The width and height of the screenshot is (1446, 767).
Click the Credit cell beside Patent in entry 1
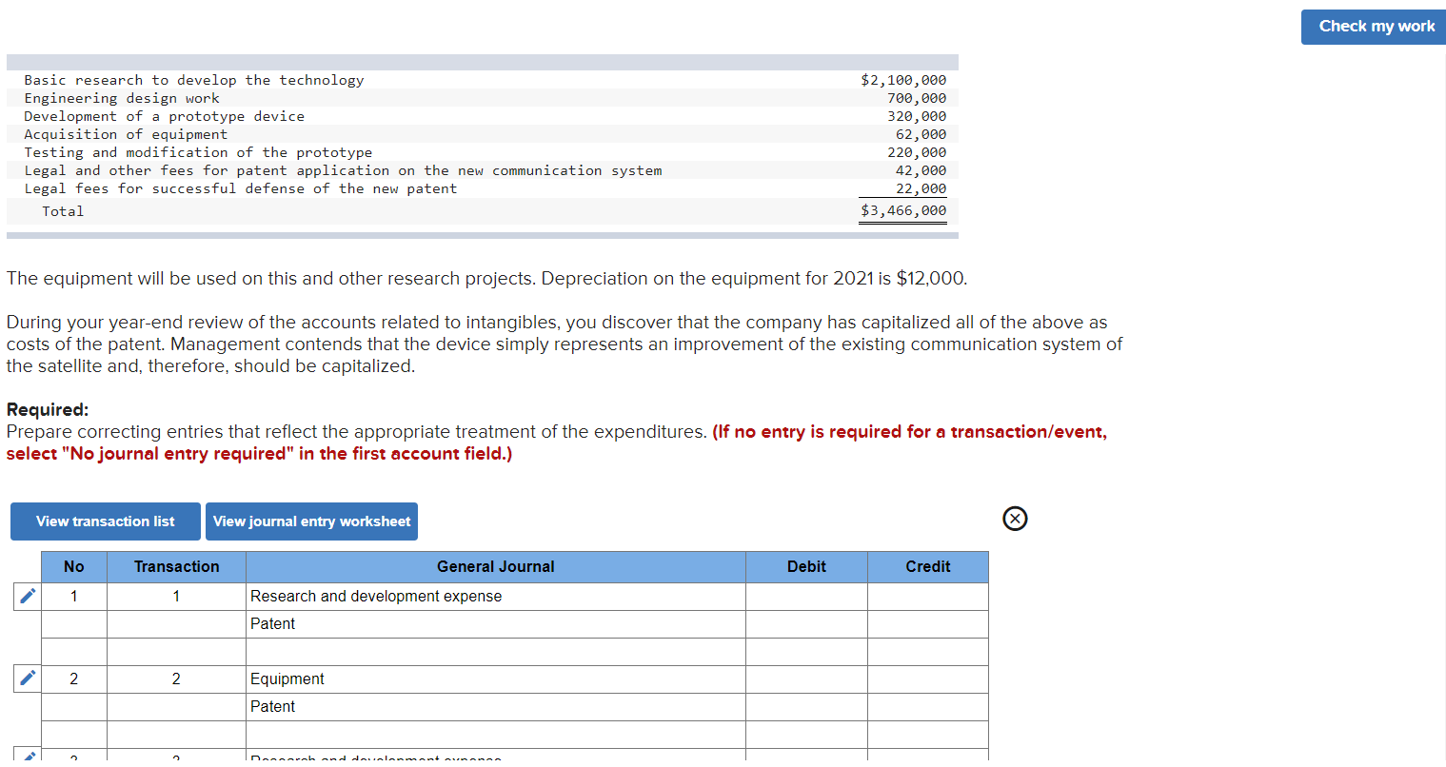[926, 623]
